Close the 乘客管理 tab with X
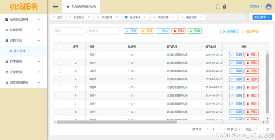275x140 pixels. tap(201, 17)
